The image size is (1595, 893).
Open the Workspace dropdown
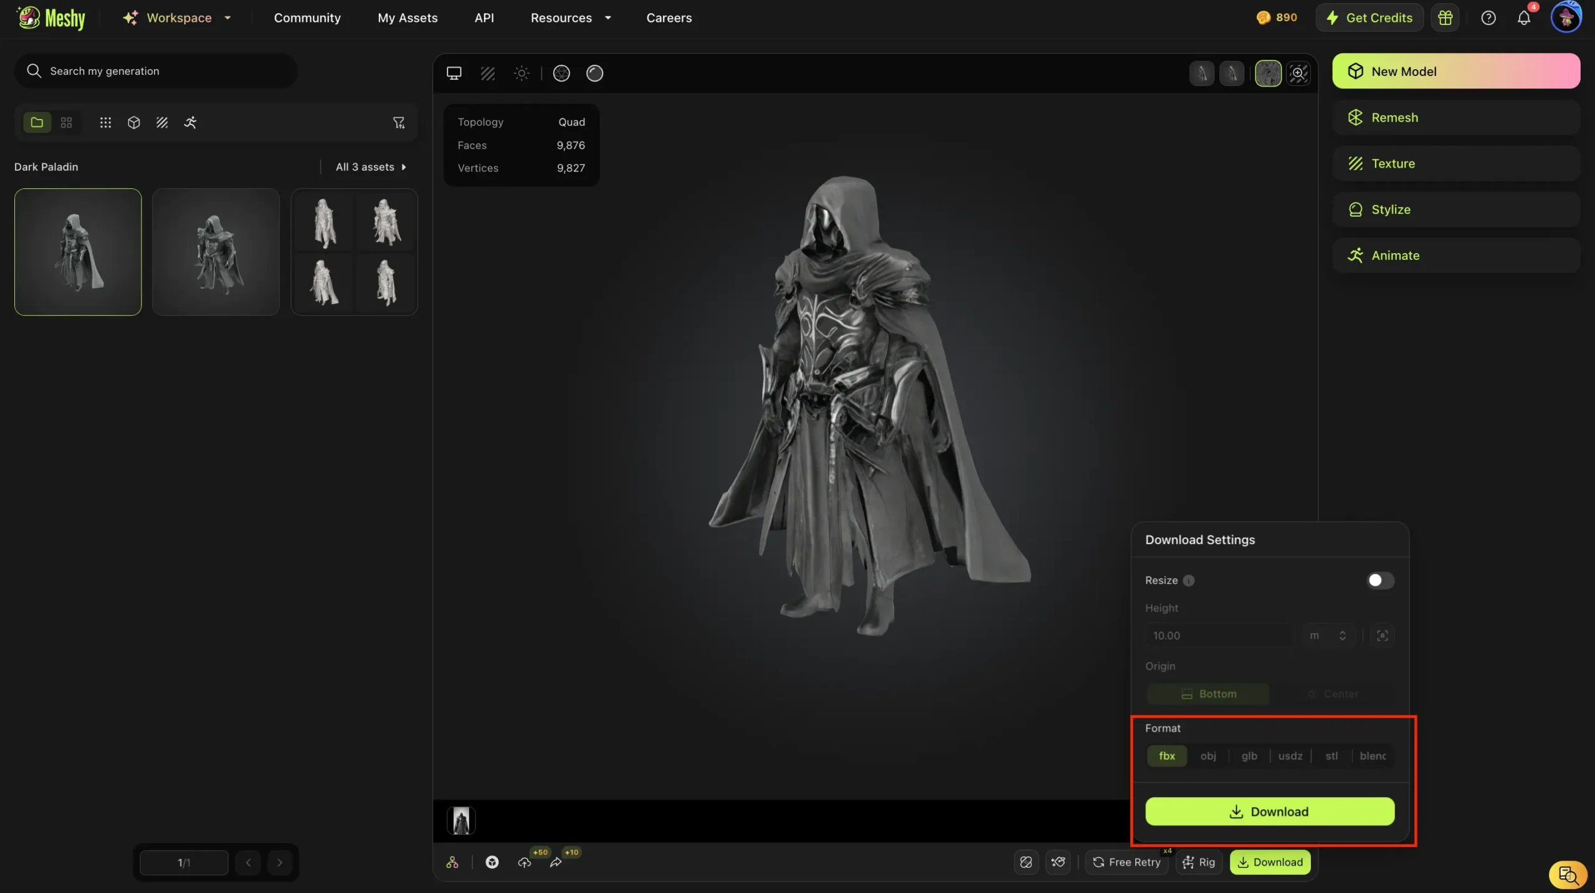point(178,17)
